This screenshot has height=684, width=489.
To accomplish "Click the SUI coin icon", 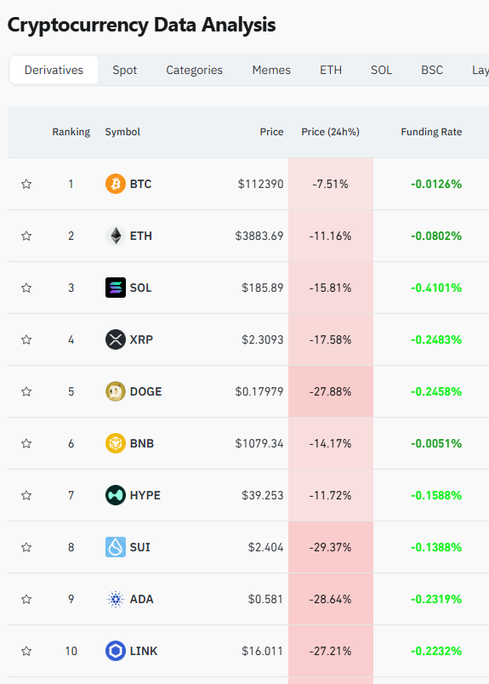I will [x=116, y=547].
